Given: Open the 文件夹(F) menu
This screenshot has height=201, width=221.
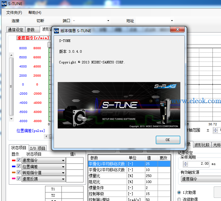Looking at the screenshot, I should [14, 13].
